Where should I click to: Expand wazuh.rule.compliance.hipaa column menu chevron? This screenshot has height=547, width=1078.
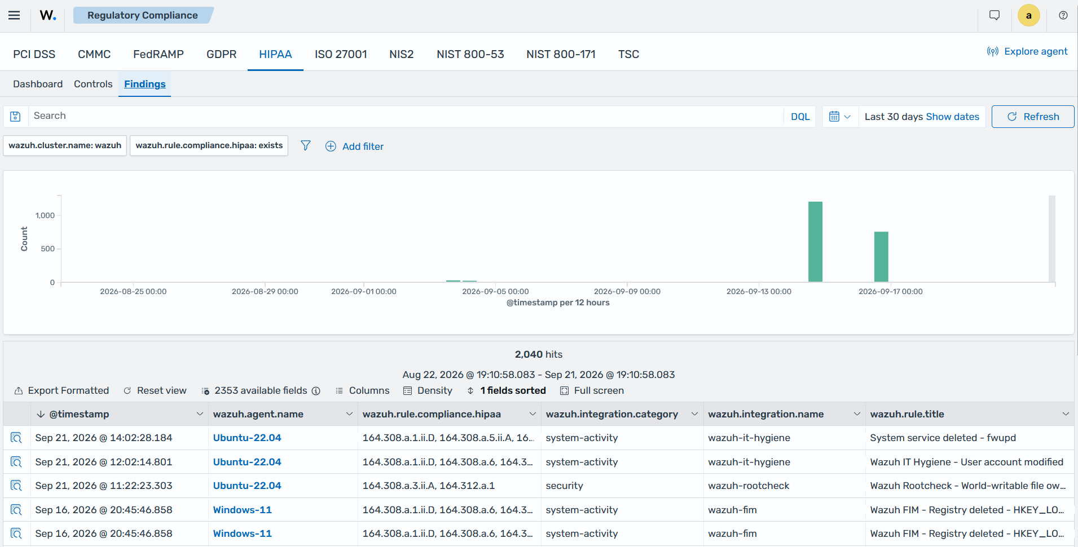point(533,414)
